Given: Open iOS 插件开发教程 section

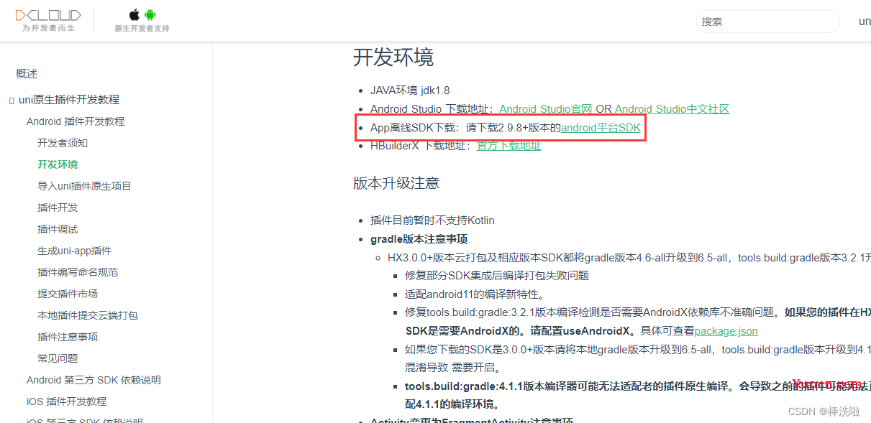Looking at the screenshot, I should (66, 401).
